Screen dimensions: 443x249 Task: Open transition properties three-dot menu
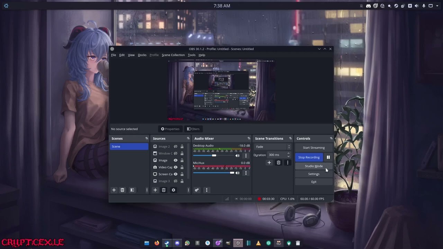point(288,163)
